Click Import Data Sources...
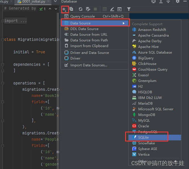The image size is (189, 169). click(95, 65)
